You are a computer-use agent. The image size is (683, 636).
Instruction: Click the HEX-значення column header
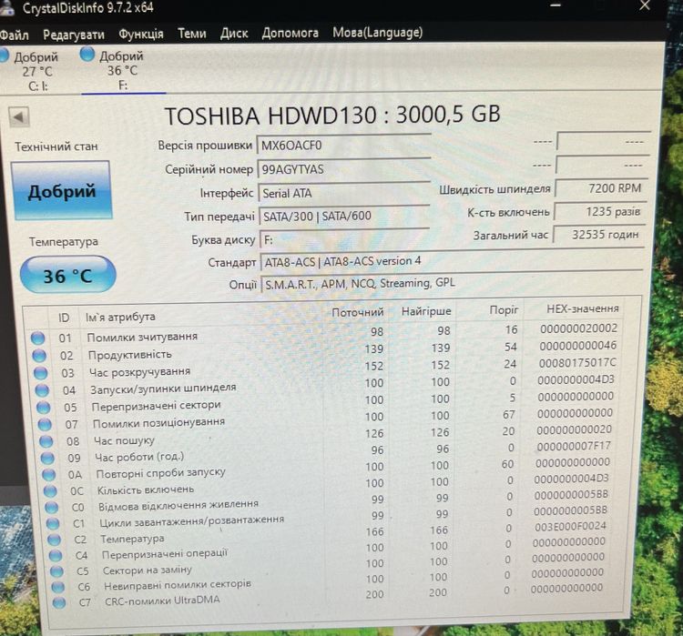(x=583, y=308)
